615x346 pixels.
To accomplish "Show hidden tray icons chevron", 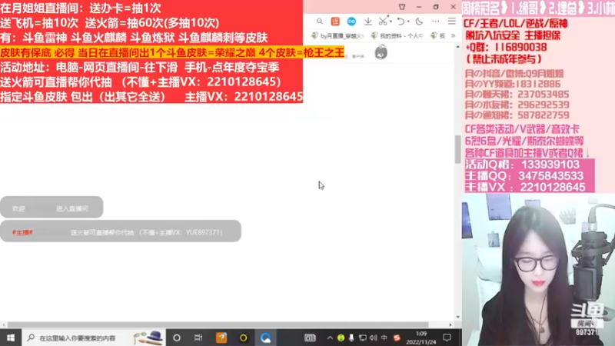I will 330,338.
